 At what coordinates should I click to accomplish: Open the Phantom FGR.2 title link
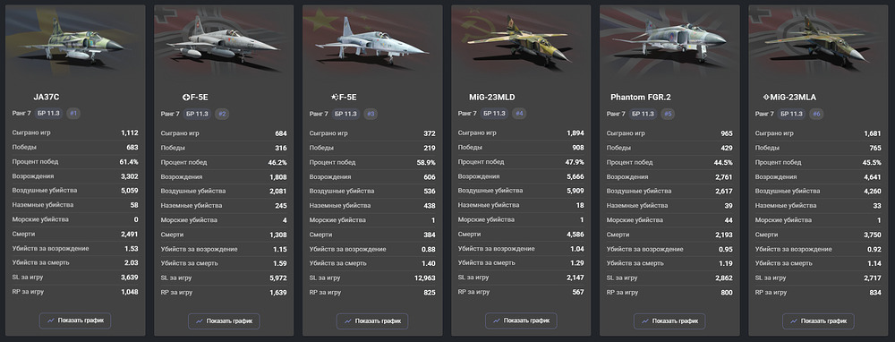click(x=641, y=98)
